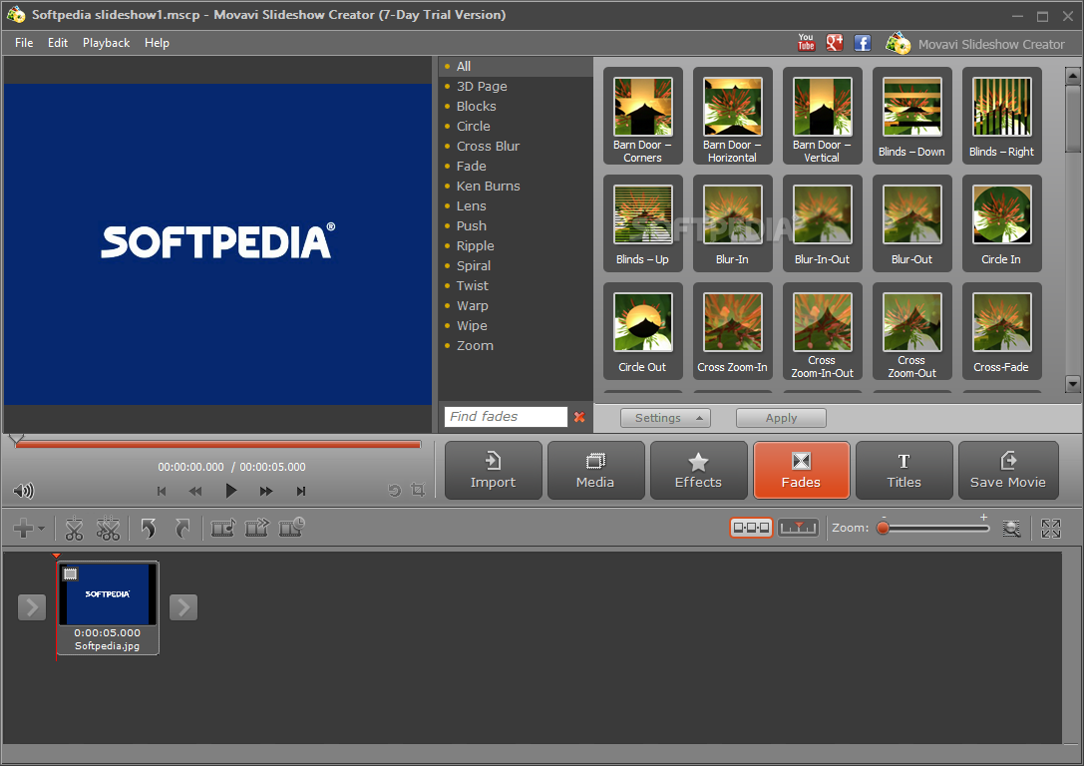
Task: Click the Movavi Slideshow Creator logo link
Action: point(976,44)
